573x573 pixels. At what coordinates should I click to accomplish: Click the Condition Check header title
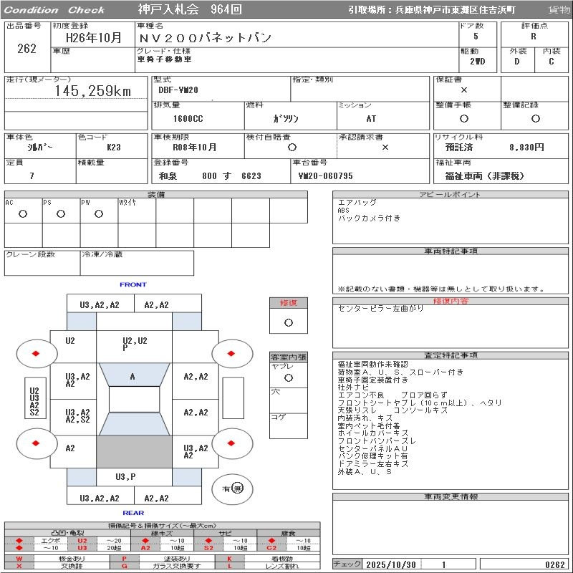[x=54, y=10]
